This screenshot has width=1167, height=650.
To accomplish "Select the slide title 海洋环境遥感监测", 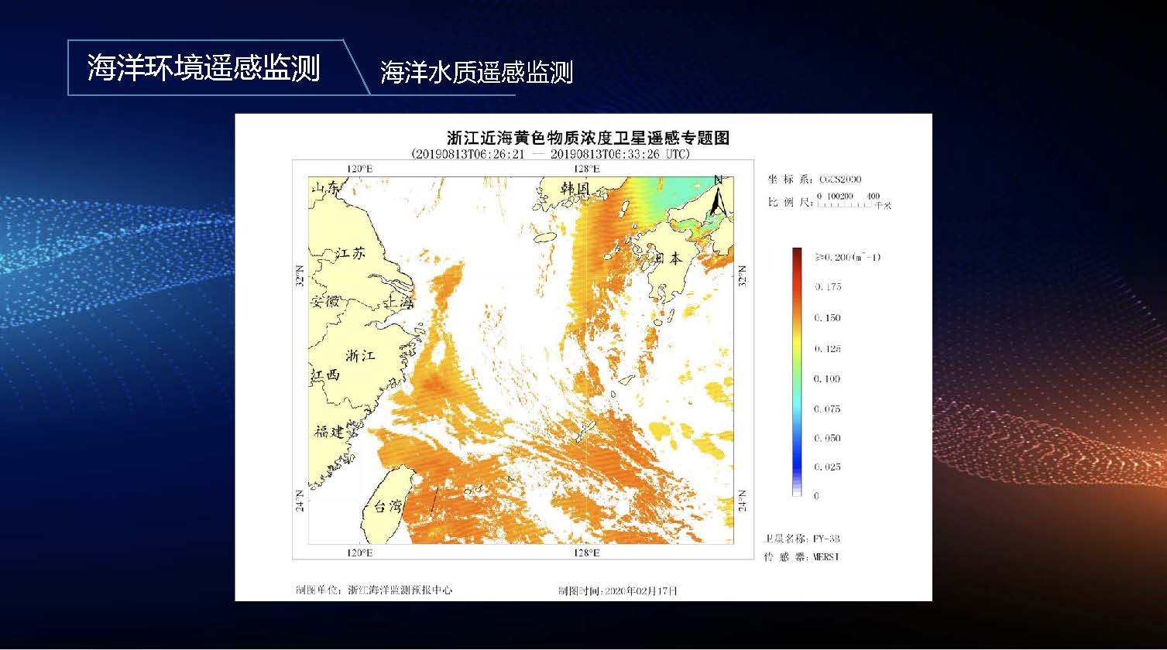I will click(x=204, y=68).
